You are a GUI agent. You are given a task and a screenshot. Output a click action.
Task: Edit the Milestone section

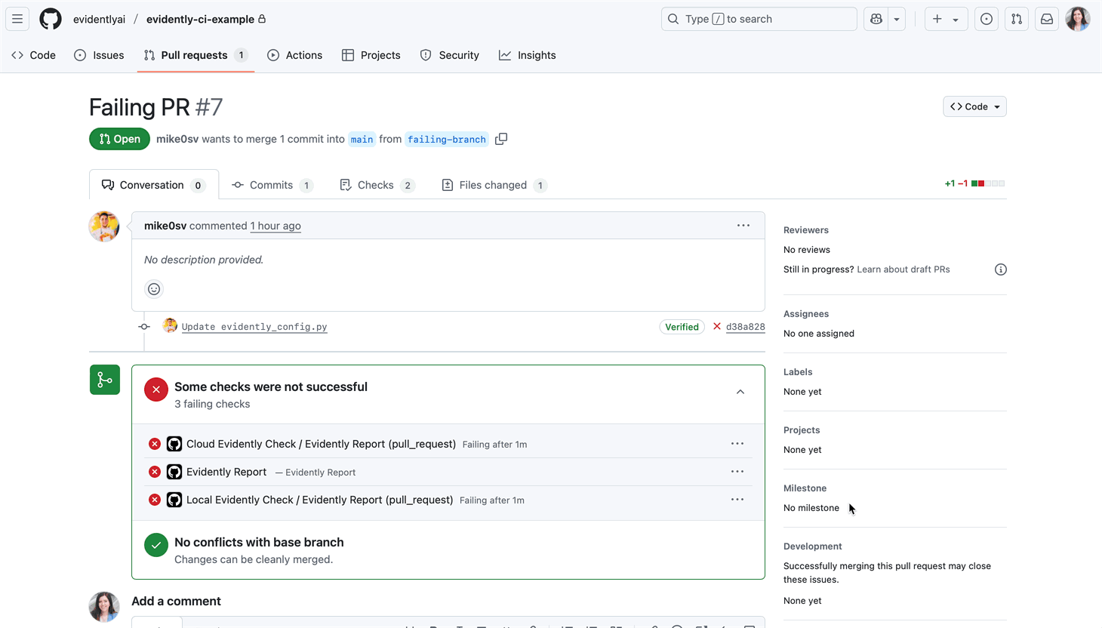click(805, 488)
